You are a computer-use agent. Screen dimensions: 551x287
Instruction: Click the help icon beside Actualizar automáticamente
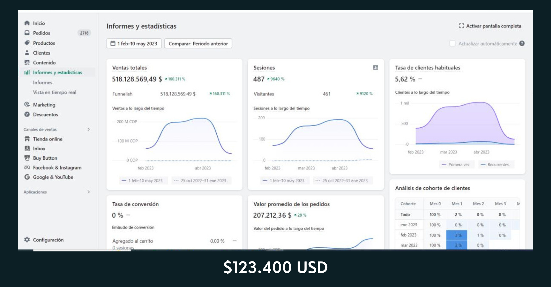point(522,43)
